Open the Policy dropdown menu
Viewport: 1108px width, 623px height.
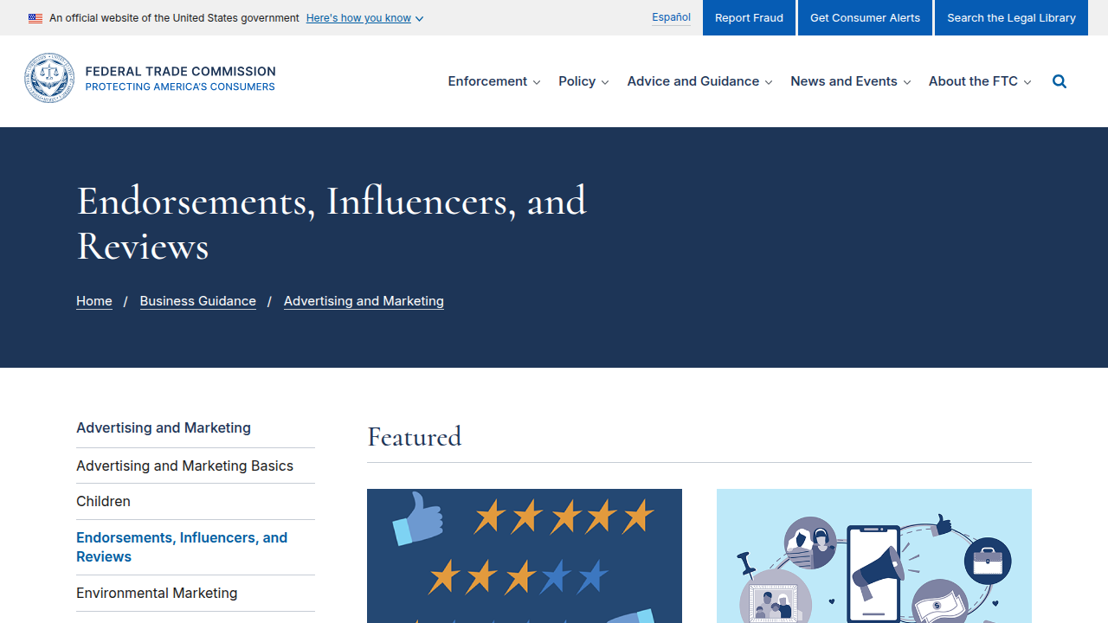tap(583, 81)
